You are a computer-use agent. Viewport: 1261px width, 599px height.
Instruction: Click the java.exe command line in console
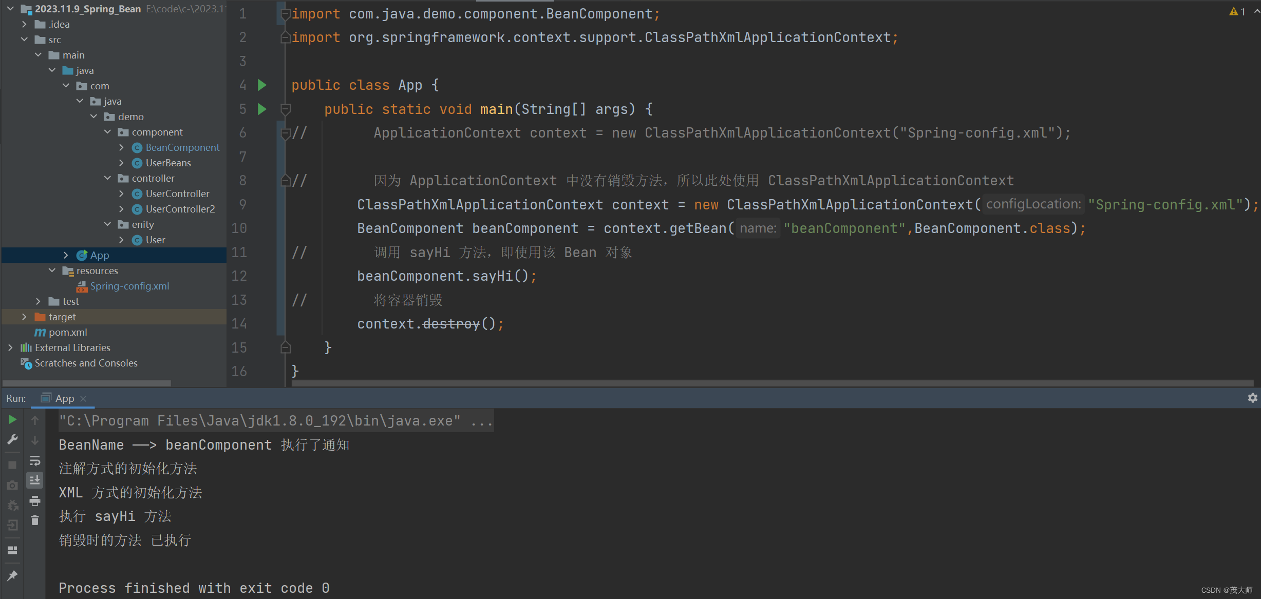coord(276,421)
